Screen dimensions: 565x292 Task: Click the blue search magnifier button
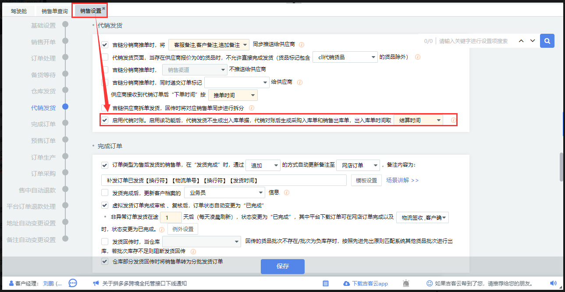point(547,41)
